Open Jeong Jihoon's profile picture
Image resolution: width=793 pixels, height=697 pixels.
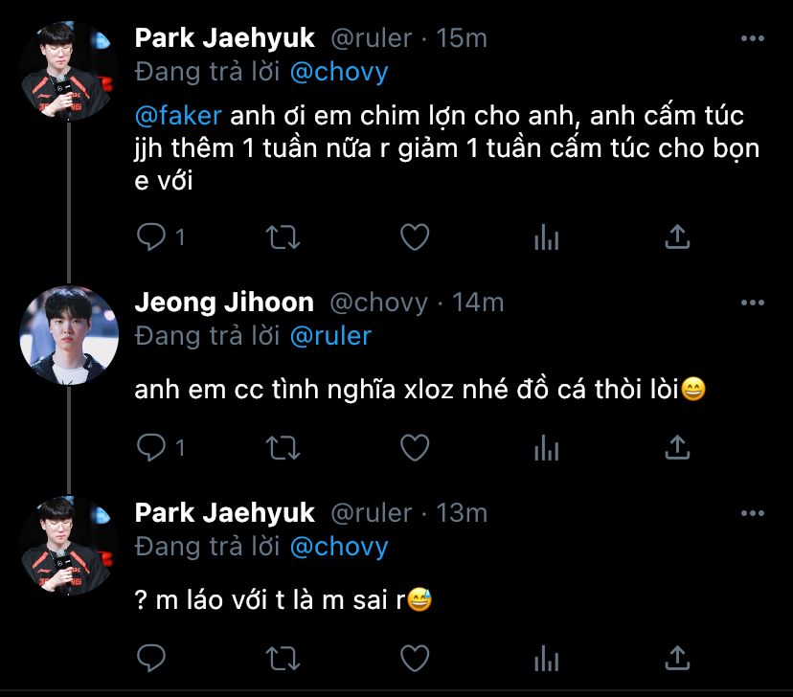click(69, 327)
